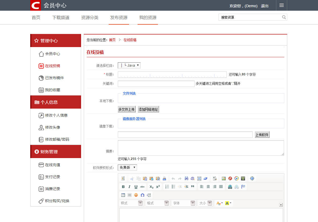The width and height of the screenshot is (318, 222).
Task: Toggle underline formatting
Action: (136, 187)
